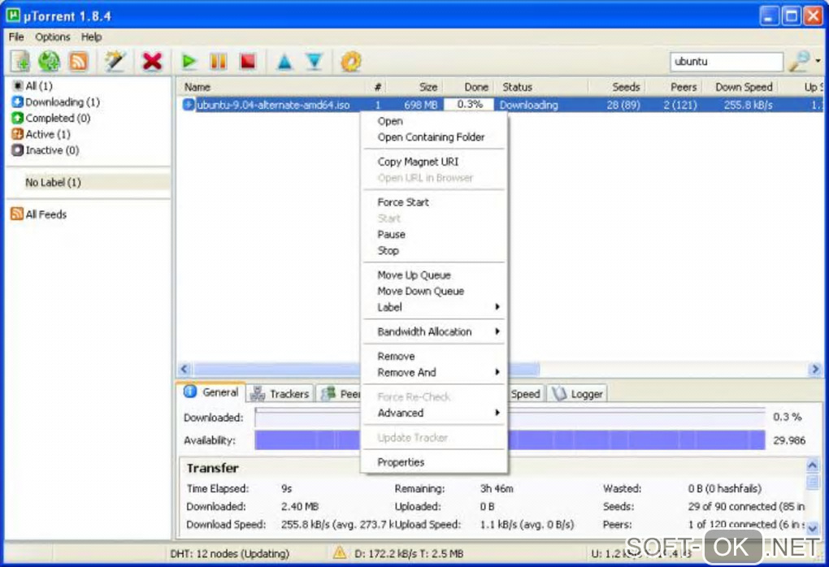Click Move Down Queue arrow icon
829x567 pixels.
pos(314,62)
